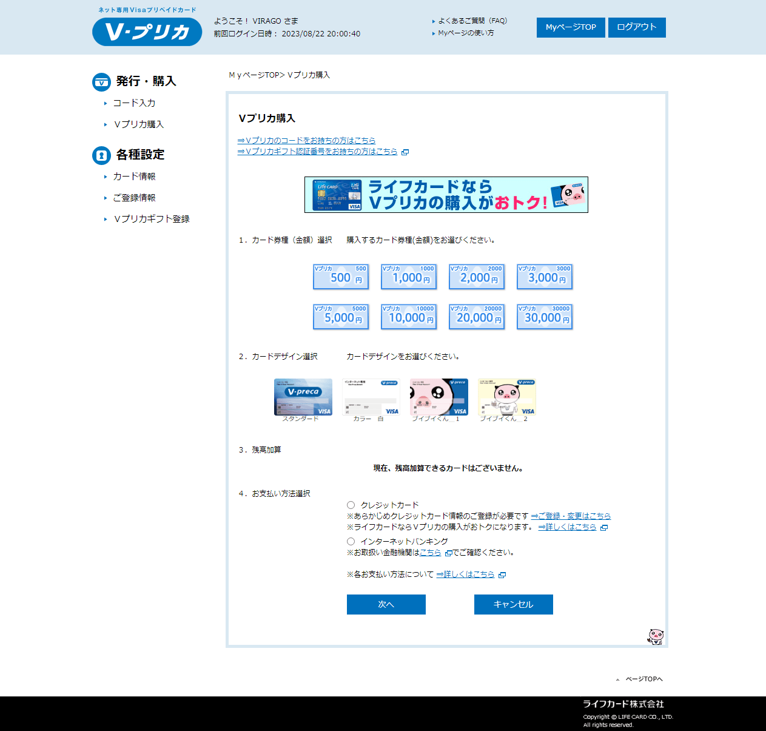Pick the ブイブイくん 2 card design
Viewport: 766px width, 731px height.
506,397
